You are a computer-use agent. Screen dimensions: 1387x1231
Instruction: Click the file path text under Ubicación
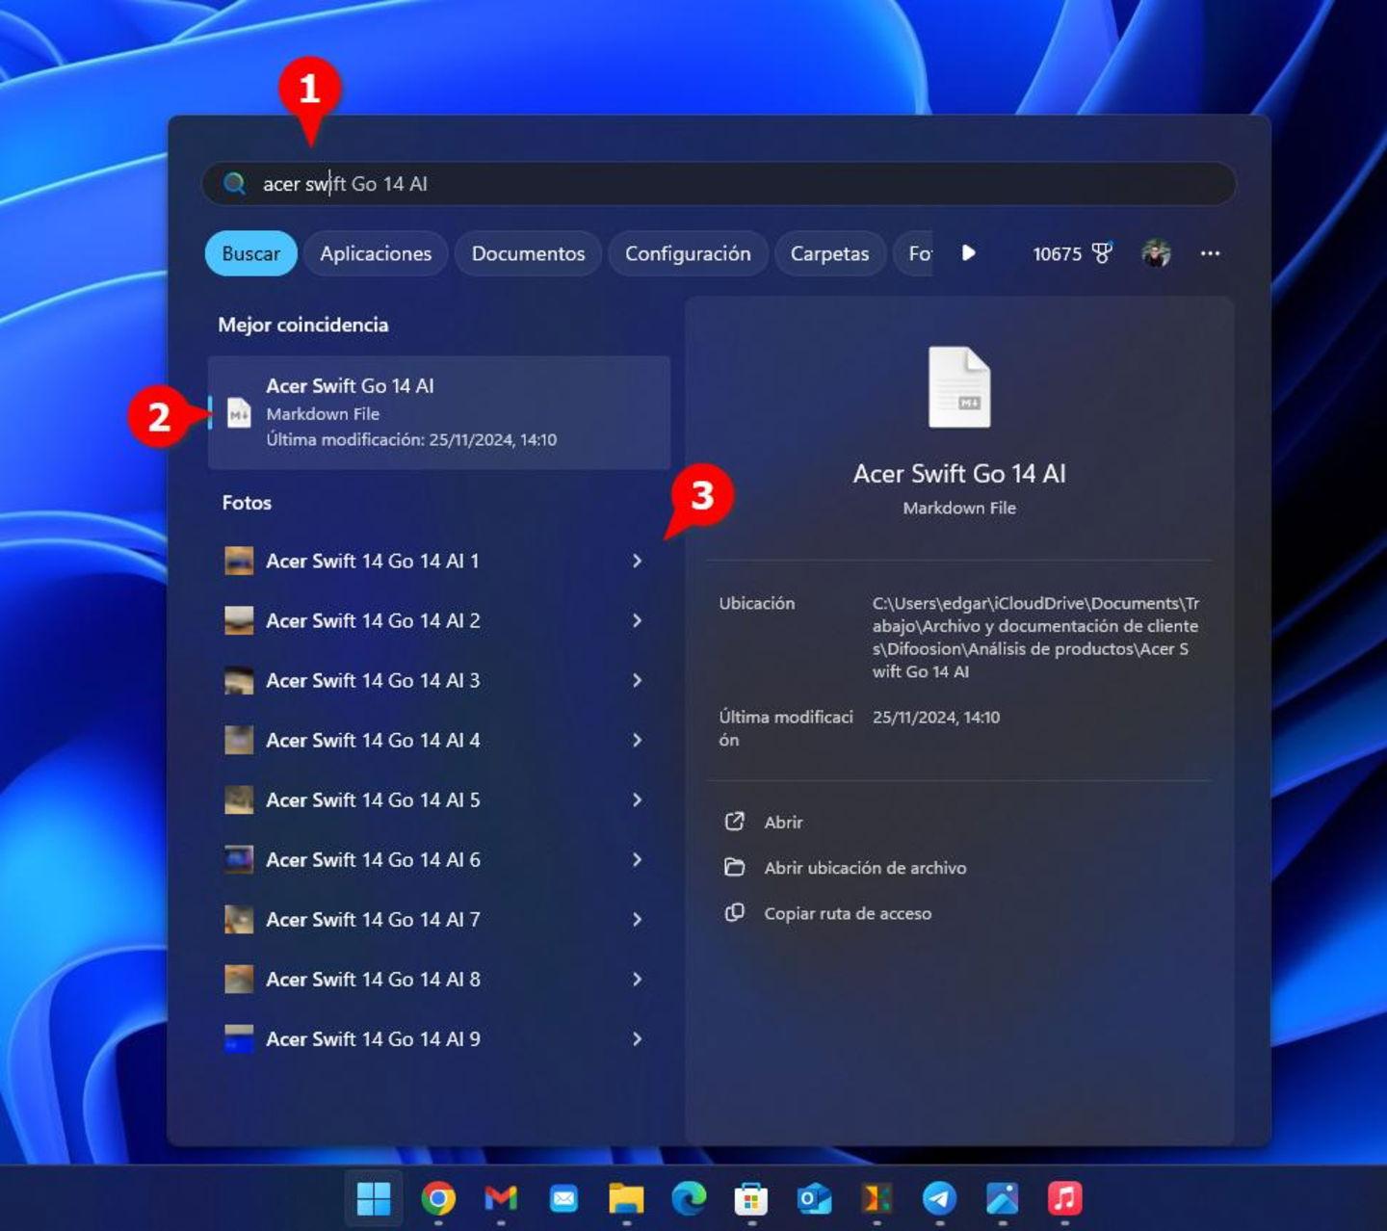click(1035, 637)
